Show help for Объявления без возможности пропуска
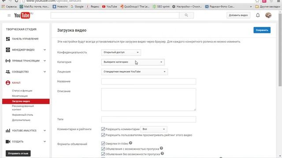This screenshot has width=282, height=158. tap(162, 154)
